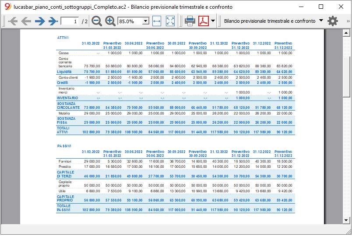This screenshot has width=352, height=236.
Task: Click vertical scrollbar up arrow
Action: [346, 33]
